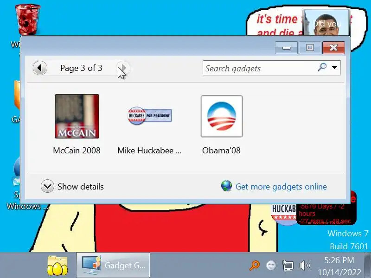Screen dimensions: 371x278
Task: Click the McCain 2008 label
Action: (x=77, y=151)
